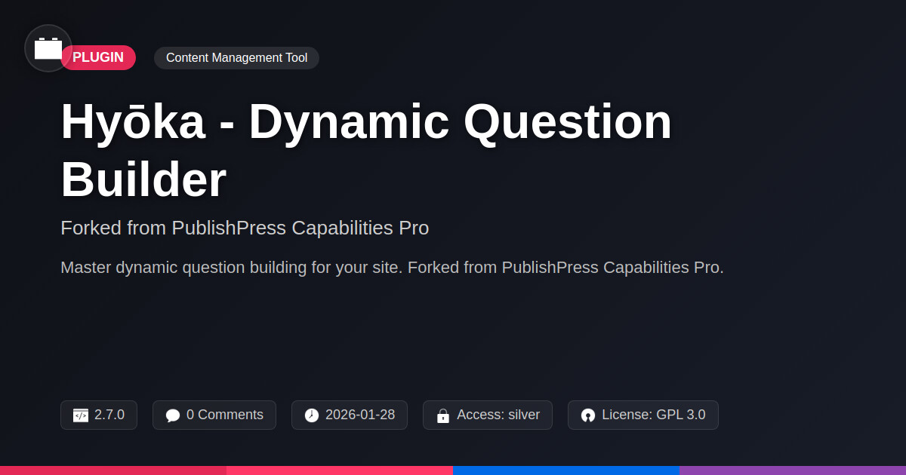Click the padlock access icon
Image resolution: width=906 pixels, height=475 pixels.
click(x=443, y=415)
